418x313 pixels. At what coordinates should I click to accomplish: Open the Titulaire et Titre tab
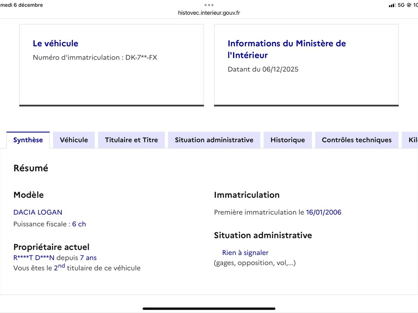[x=131, y=140]
